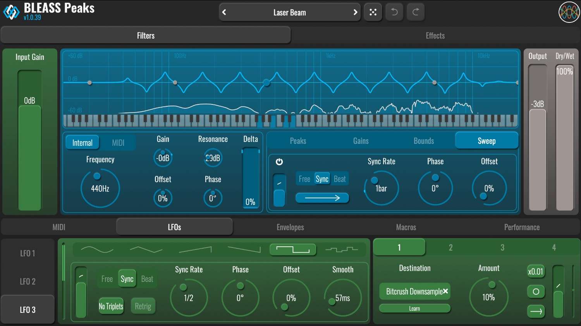Toggle the sweep power button

pyautogui.click(x=280, y=162)
